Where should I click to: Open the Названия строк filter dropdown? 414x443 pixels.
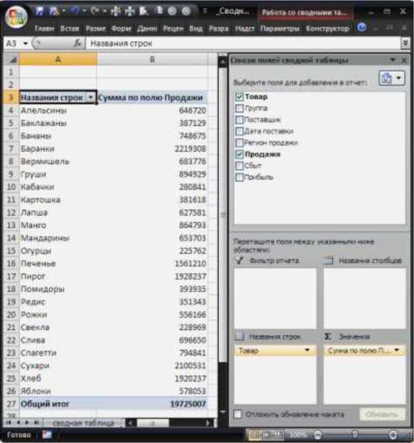click(x=90, y=97)
